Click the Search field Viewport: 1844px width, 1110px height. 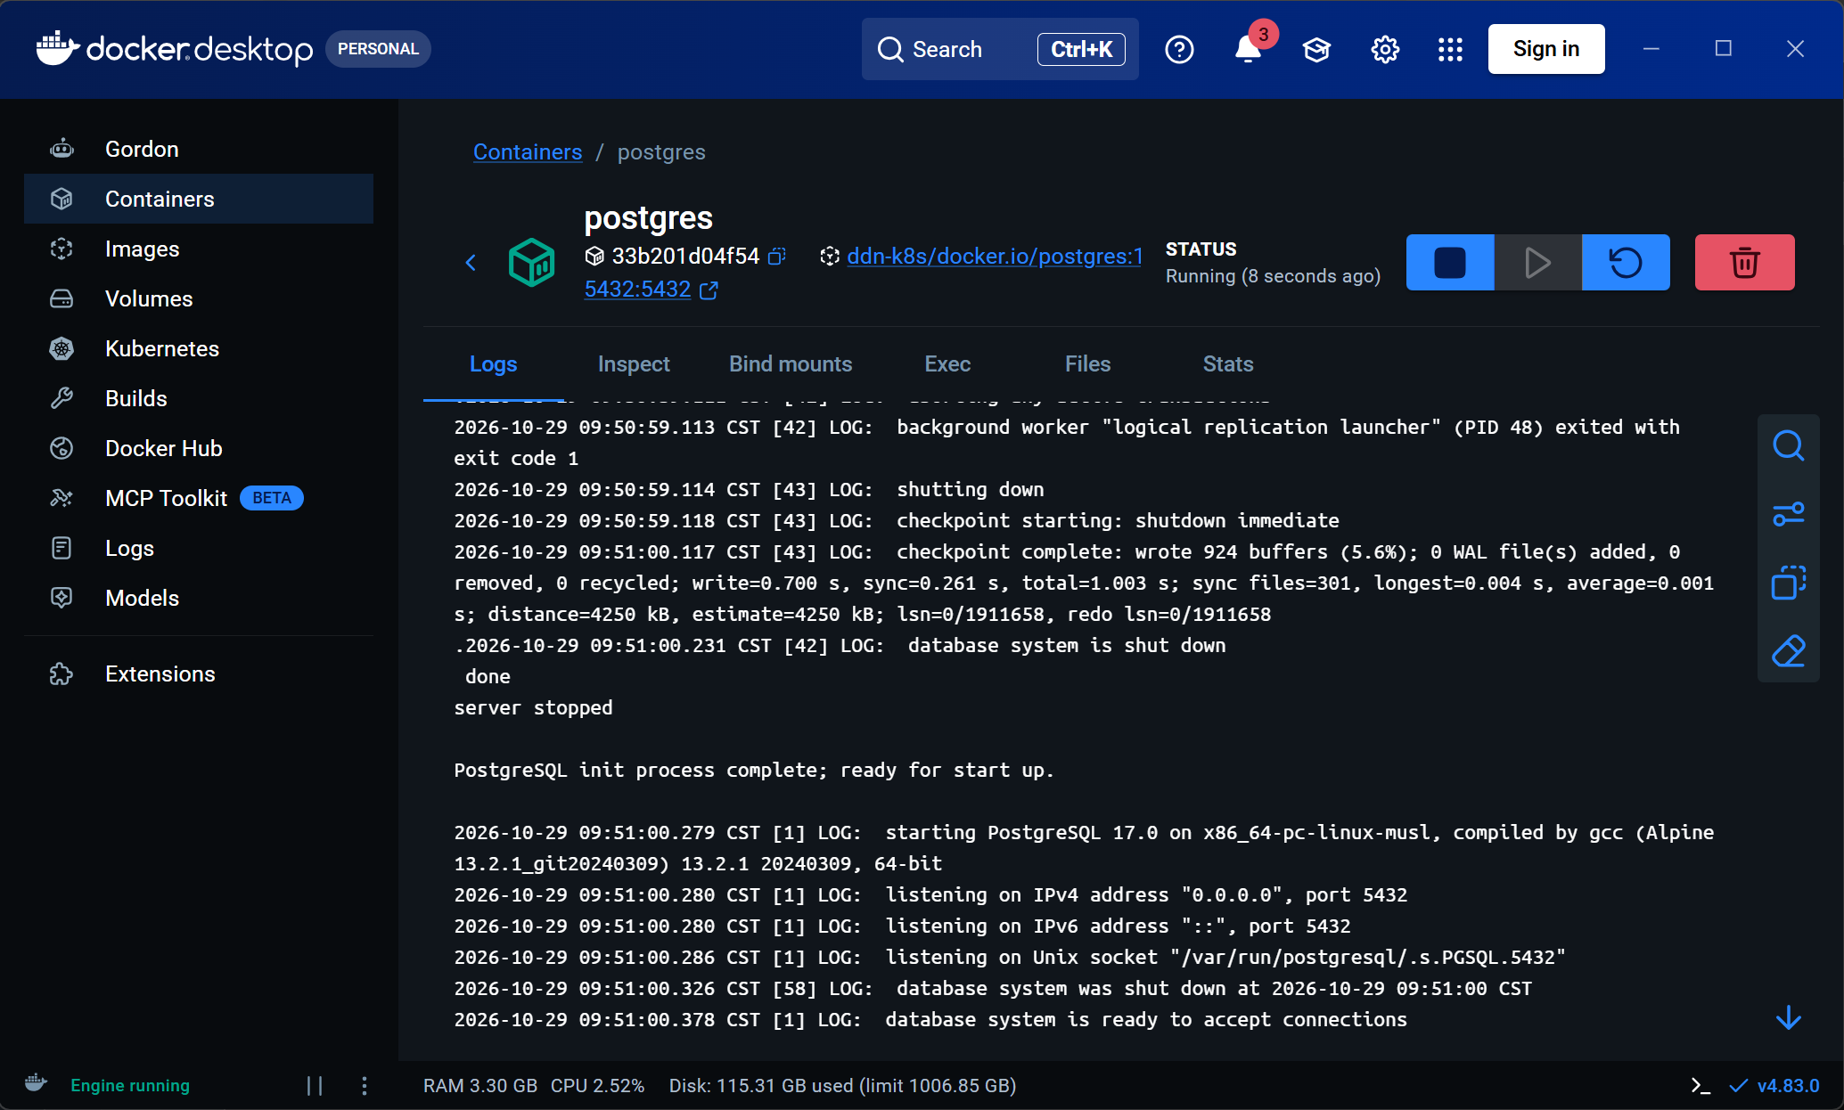click(1000, 49)
